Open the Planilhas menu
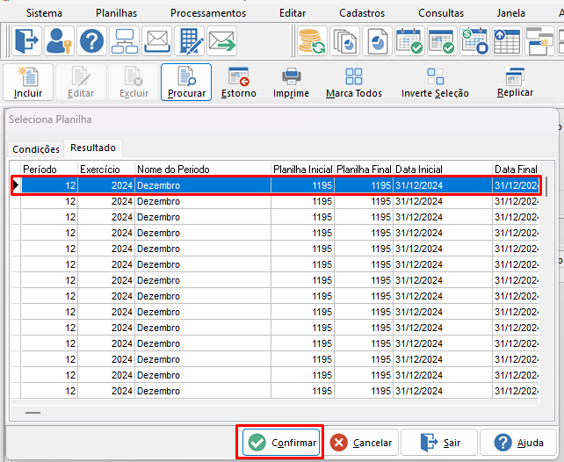564x462 pixels. click(117, 13)
